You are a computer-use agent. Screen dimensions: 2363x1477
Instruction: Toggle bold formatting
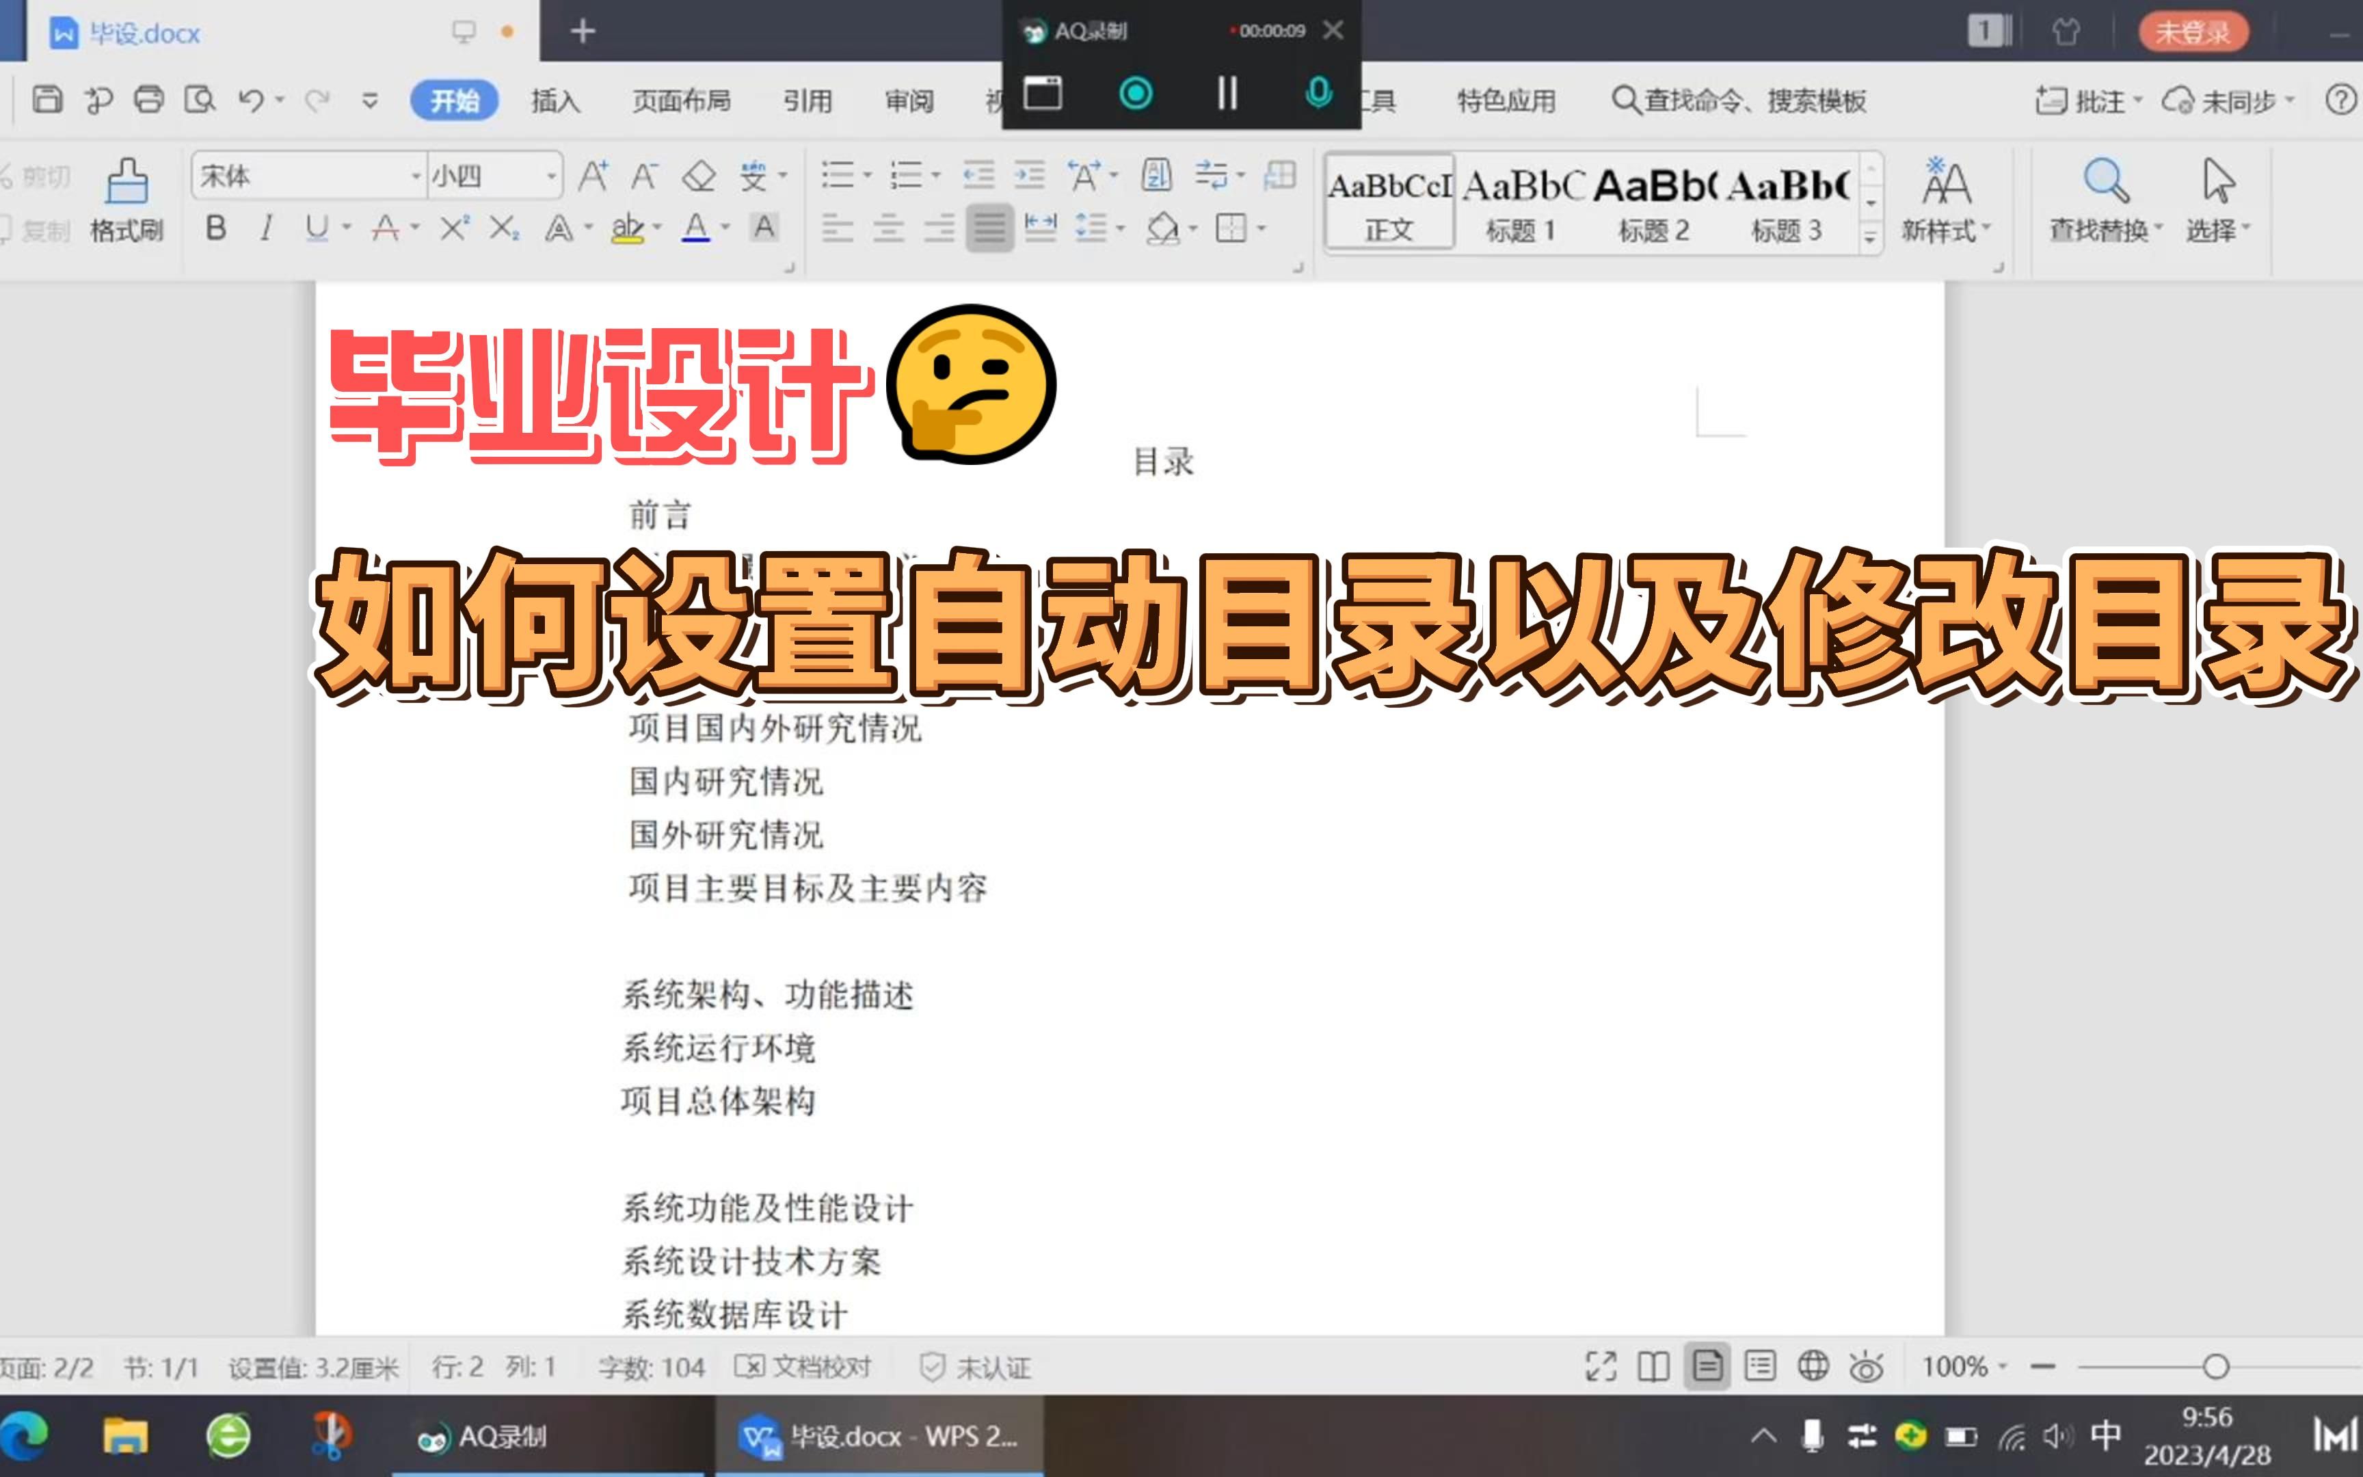(216, 228)
